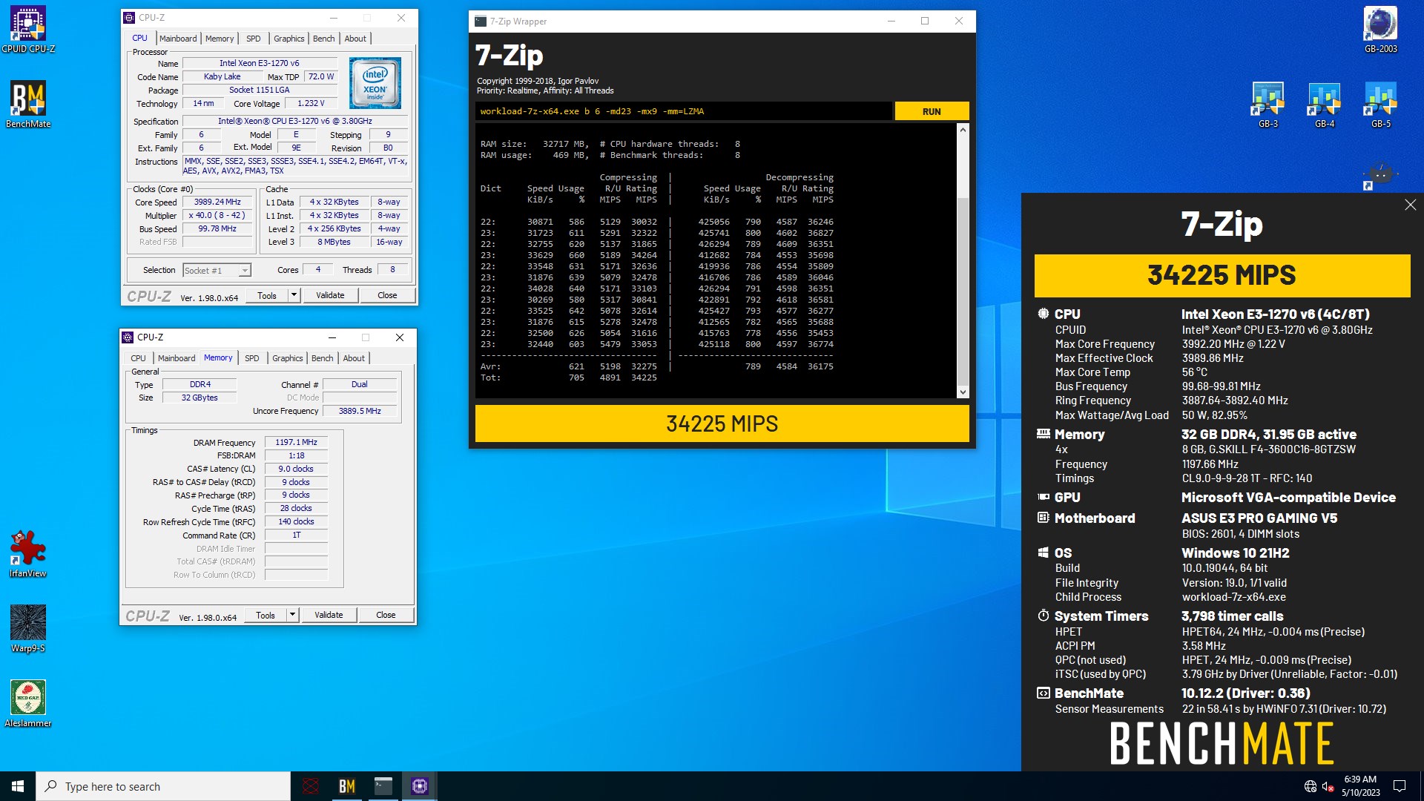This screenshot has width=1424, height=801.
Task: Open the notification center icon
Action: (1400, 786)
